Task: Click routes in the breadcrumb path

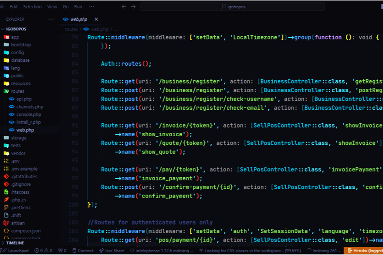Action: pyautogui.click(x=71, y=29)
